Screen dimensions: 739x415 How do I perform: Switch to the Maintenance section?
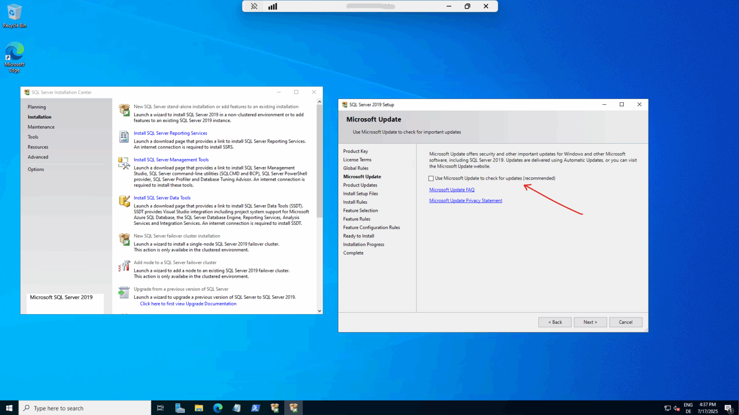41,126
